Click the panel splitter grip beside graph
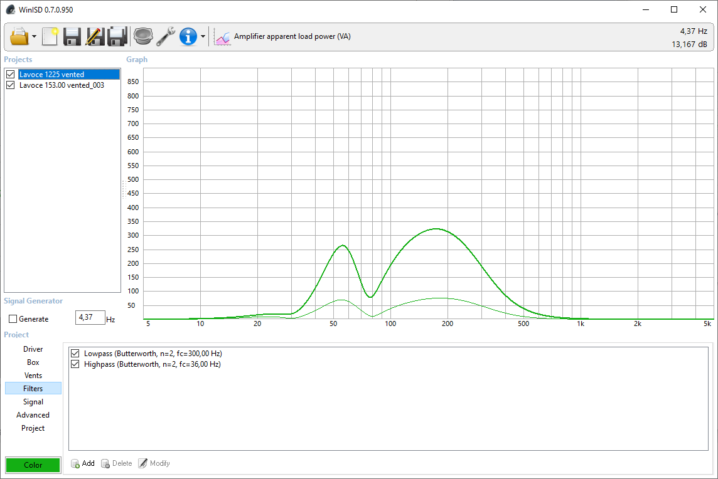This screenshot has width=718, height=479. point(124,189)
